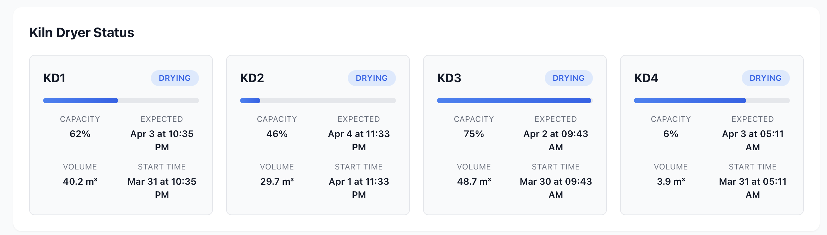Click the KD2 progress bar
This screenshot has width=827, height=235.
318,101
